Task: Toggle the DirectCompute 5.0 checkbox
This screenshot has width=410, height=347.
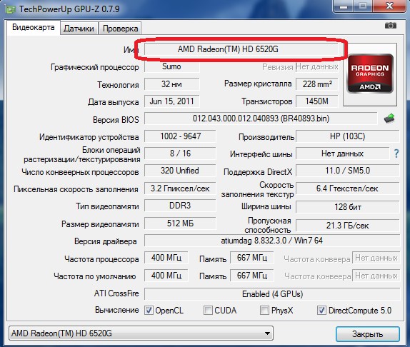Action: pos(321,311)
